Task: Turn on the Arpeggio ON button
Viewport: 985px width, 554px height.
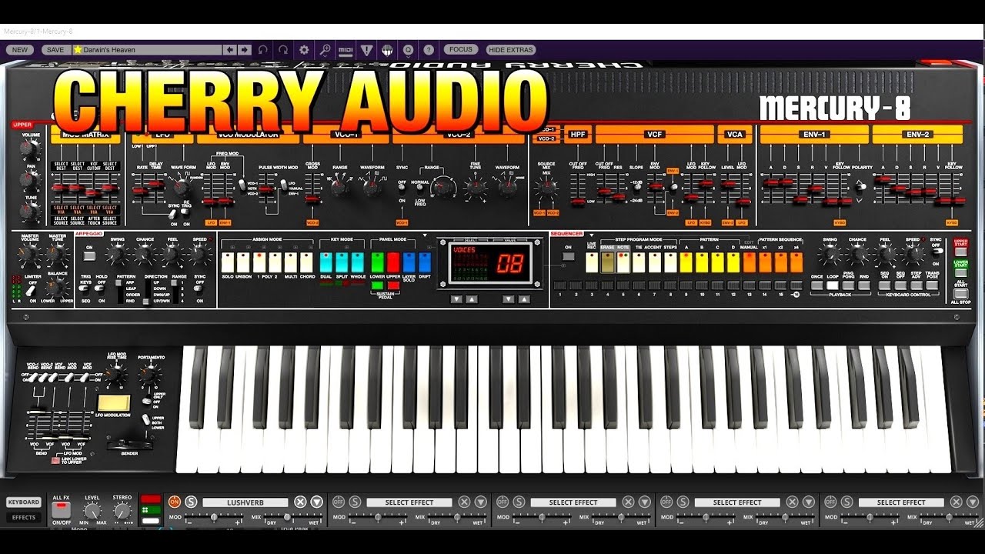Action: [x=89, y=255]
